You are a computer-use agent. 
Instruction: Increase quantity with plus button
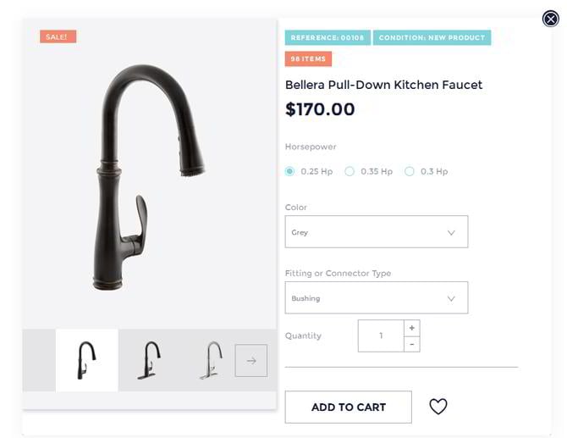[x=411, y=328]
